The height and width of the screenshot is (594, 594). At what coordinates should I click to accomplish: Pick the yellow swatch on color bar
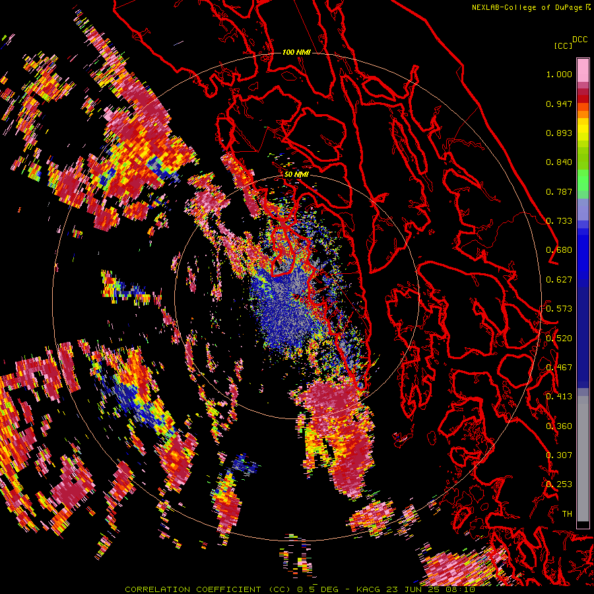click(583, 129)
